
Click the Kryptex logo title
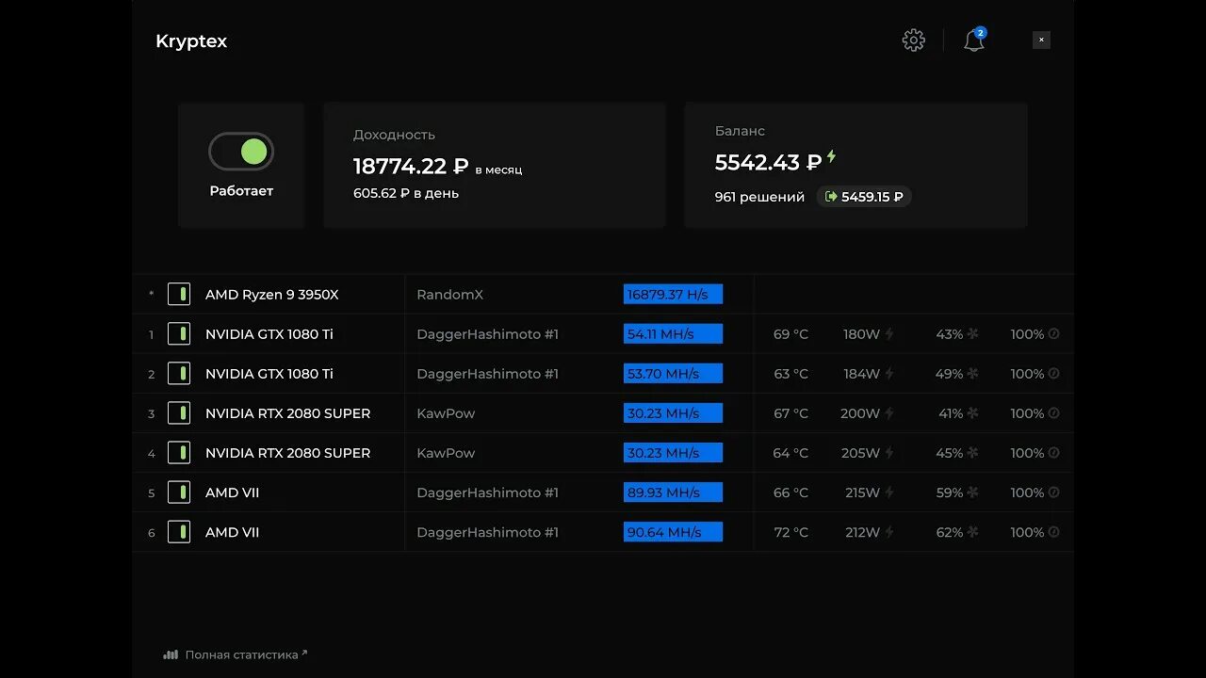[191, 41]
